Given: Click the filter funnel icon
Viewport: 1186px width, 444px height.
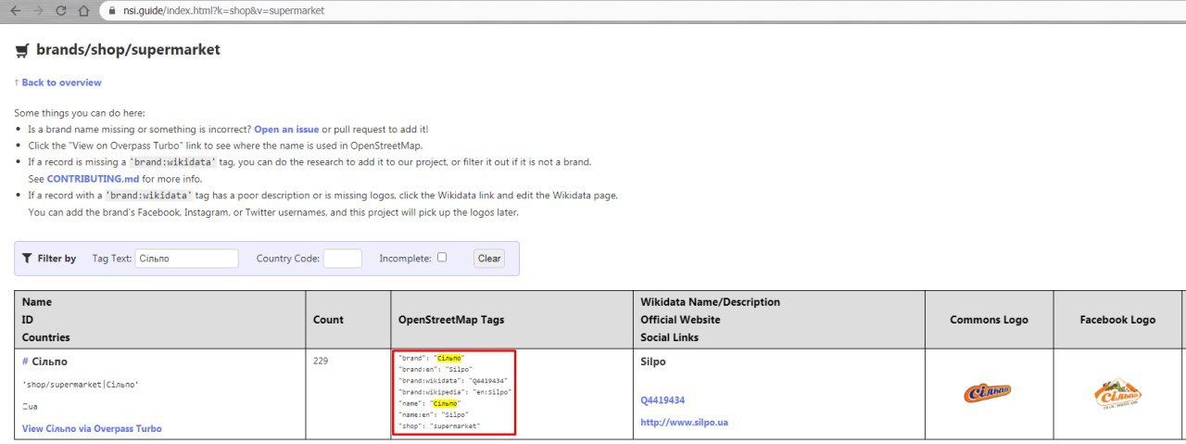Looking at the screenshot, I should 28,259.
